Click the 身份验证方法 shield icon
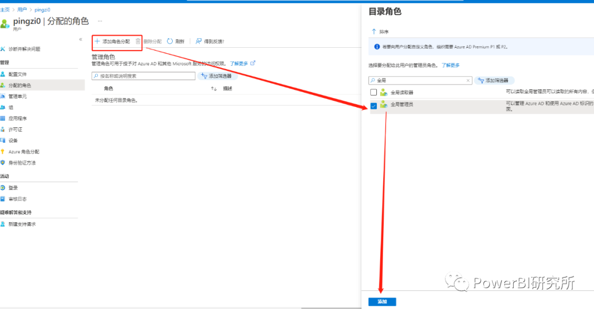594x309 pixels. [x=3, y=162]
